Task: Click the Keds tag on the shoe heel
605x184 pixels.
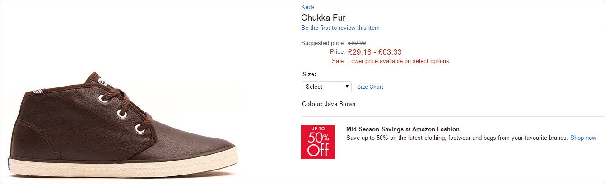Action: tap(37, 92)
